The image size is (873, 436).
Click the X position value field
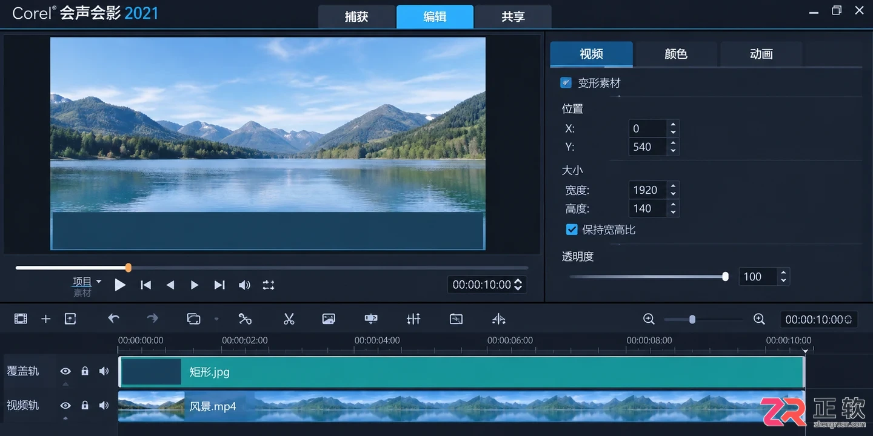pyautogui.click(x=648, y=128)
